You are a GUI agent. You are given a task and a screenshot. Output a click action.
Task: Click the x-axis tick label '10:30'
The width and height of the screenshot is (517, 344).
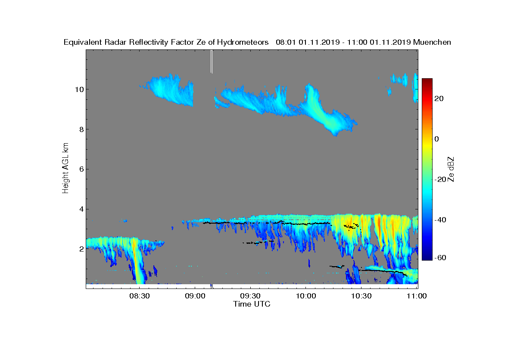tap(361, 296)
